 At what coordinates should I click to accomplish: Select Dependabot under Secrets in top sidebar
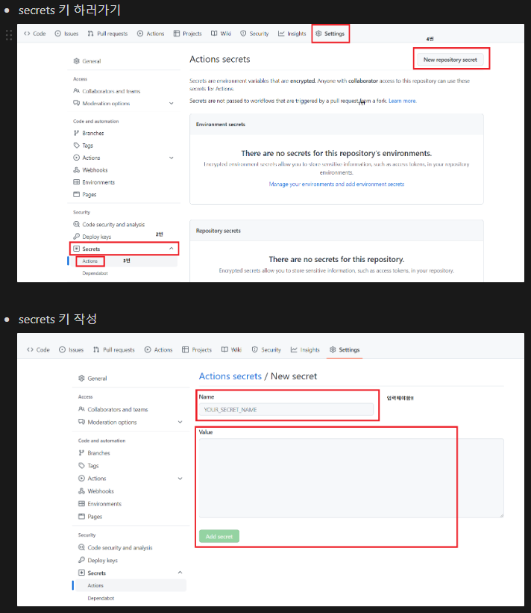pyautogui.click(x=95, y=273)
